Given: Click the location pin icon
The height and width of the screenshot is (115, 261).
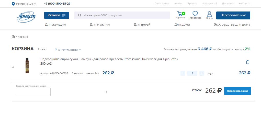Looking at the screenshot, I should click(x=13, y=4).
